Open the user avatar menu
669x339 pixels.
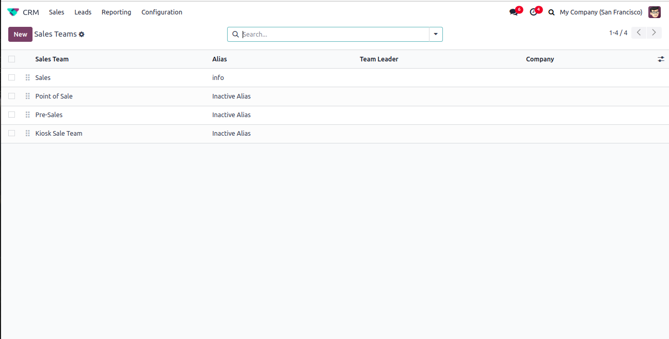(x=655, y=12)
